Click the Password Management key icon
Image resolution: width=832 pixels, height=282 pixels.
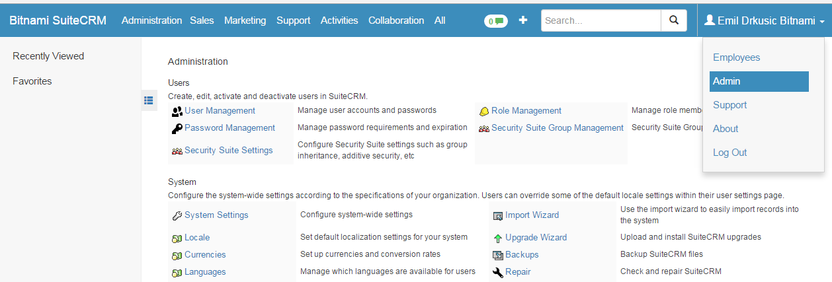[x=177, y=128]
